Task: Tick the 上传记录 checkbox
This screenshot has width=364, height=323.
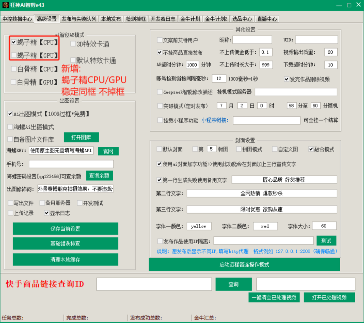Action: tap(10, 213)
